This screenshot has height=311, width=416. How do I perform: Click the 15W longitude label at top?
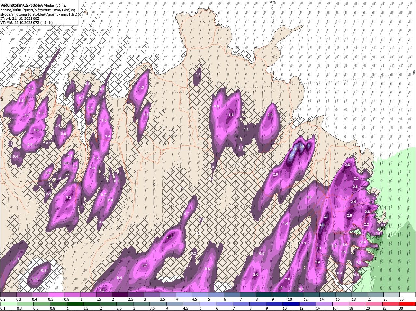click(272, 2)
